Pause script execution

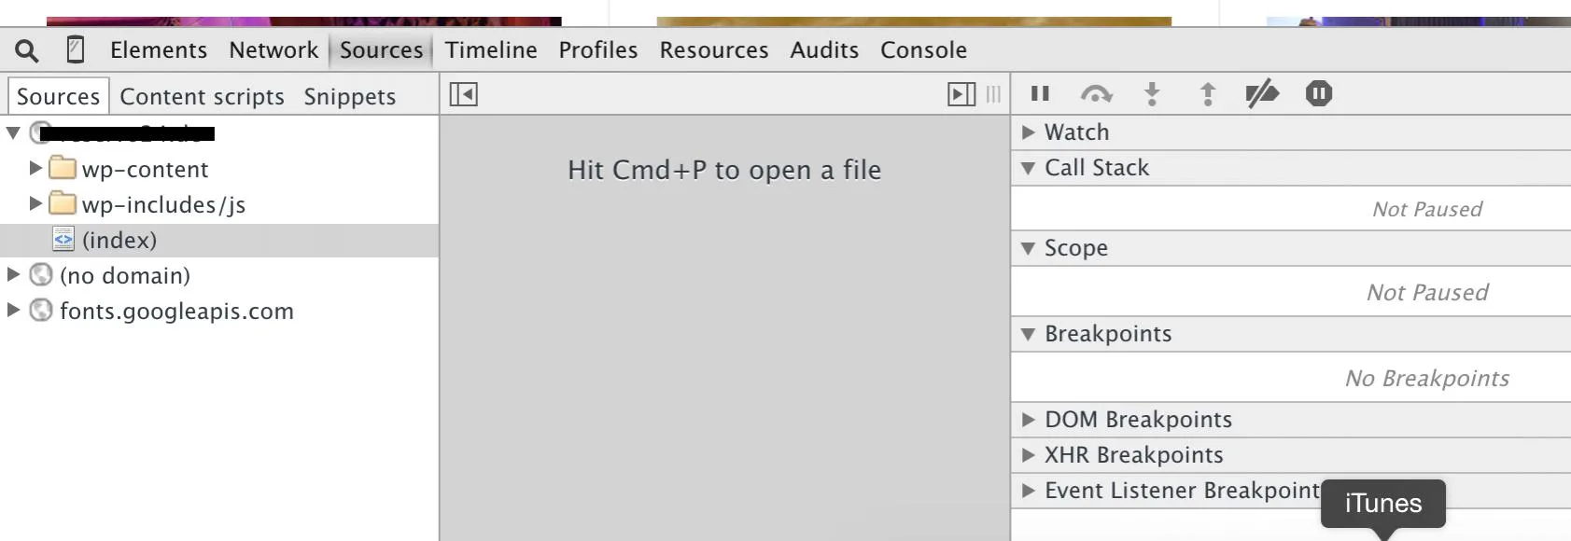point(1040,93)
